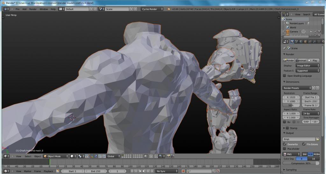
Task: Click the output folder browse icon
Action: click(317, 139)
